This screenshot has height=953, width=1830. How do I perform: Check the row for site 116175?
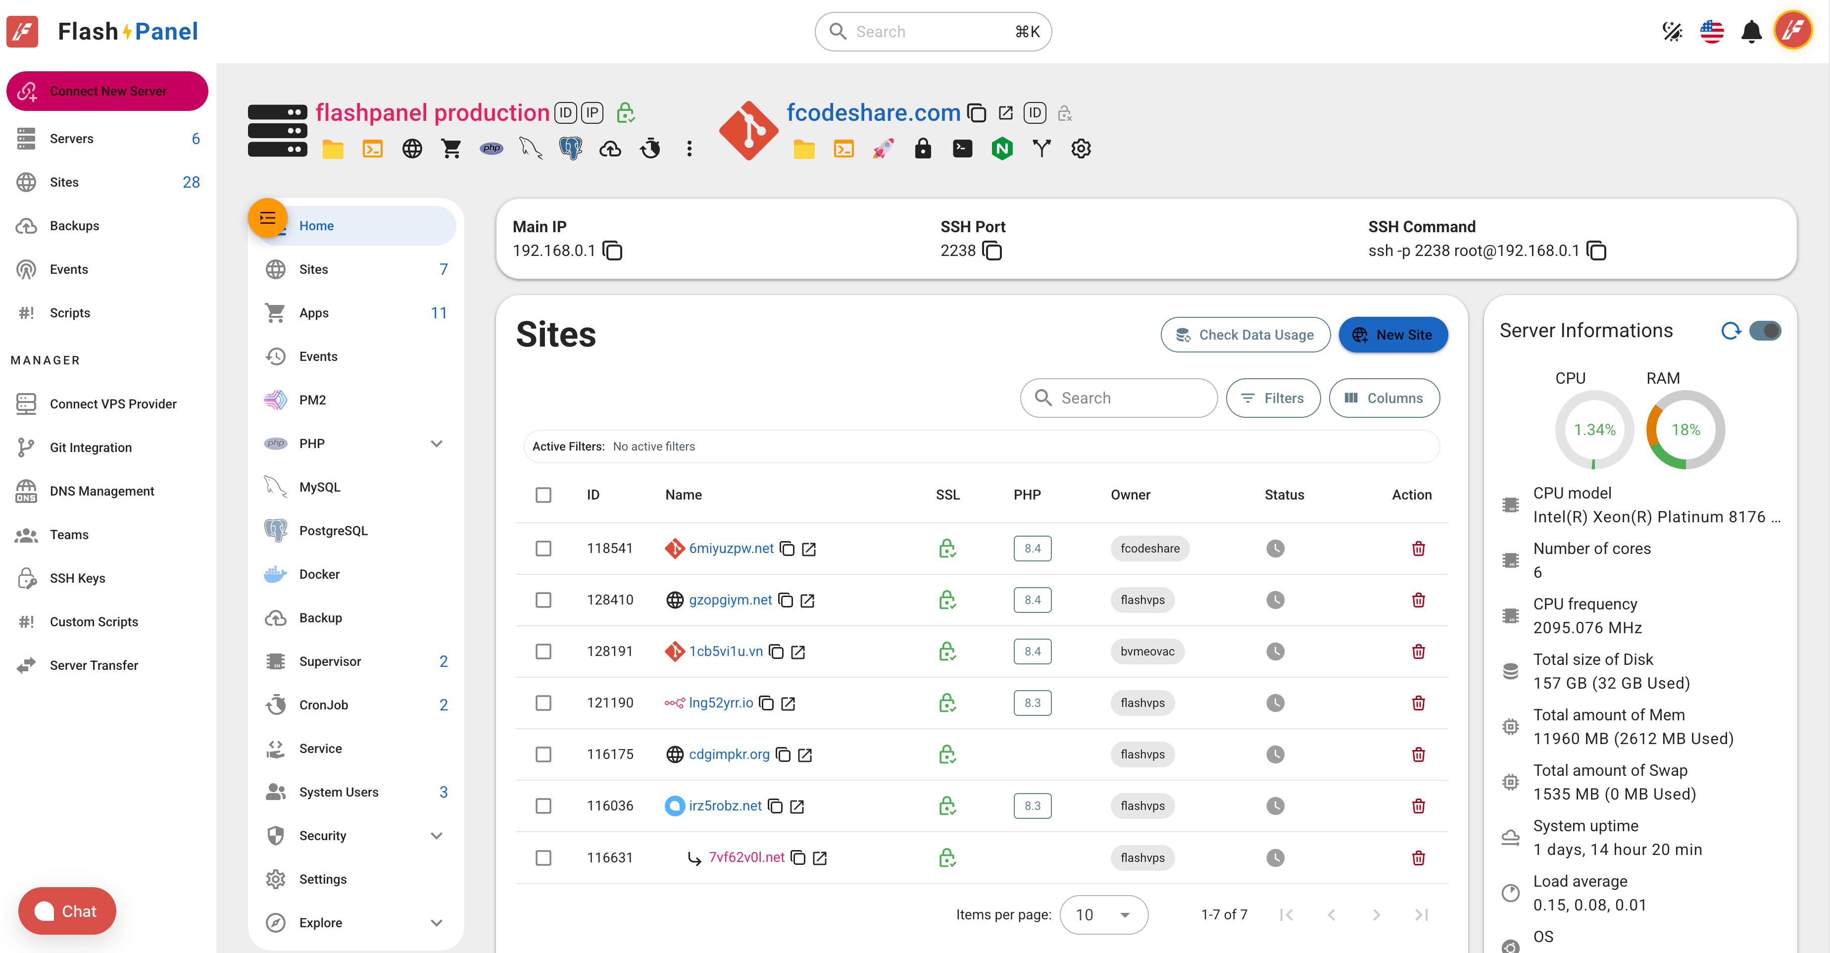coord(544,754)
